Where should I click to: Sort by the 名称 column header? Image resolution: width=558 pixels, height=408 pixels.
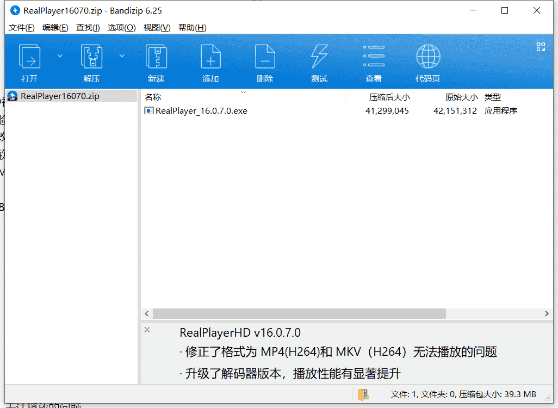point(243,97)
